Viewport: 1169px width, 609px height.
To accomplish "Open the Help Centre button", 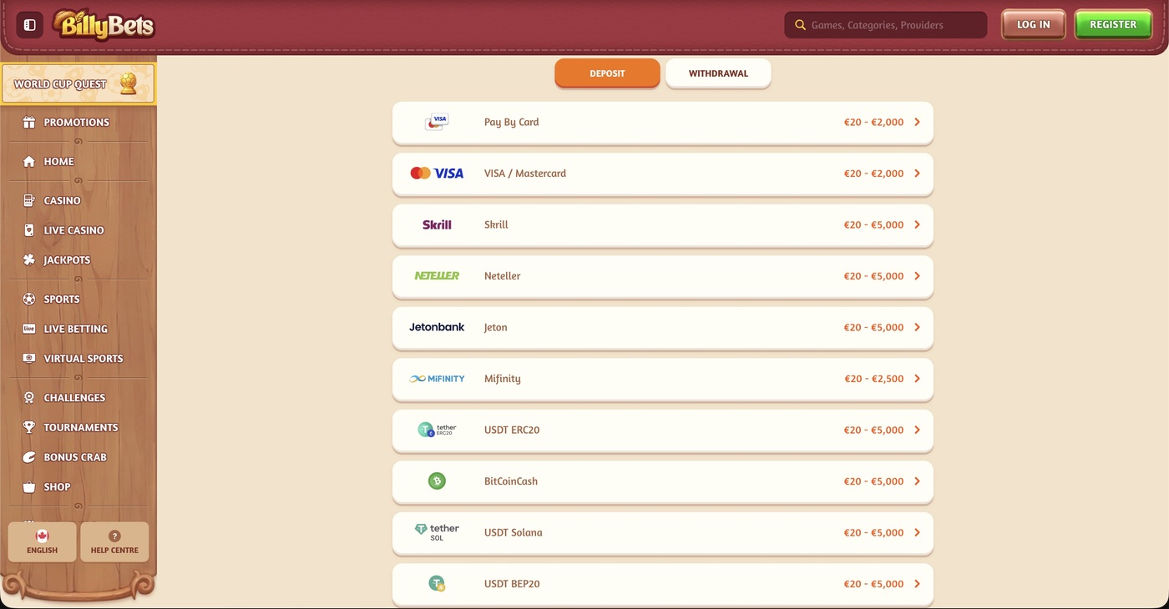I will tap(114, 542).
